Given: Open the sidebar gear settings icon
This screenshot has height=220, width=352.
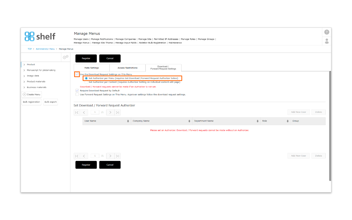Looking at the screenshot, I should (65, 57).
